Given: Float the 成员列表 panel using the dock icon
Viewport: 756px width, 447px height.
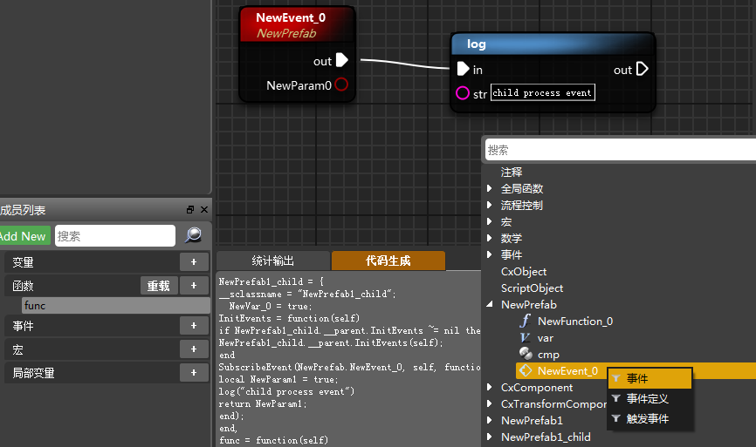Looking at the screenshot, I should point(190,210).
